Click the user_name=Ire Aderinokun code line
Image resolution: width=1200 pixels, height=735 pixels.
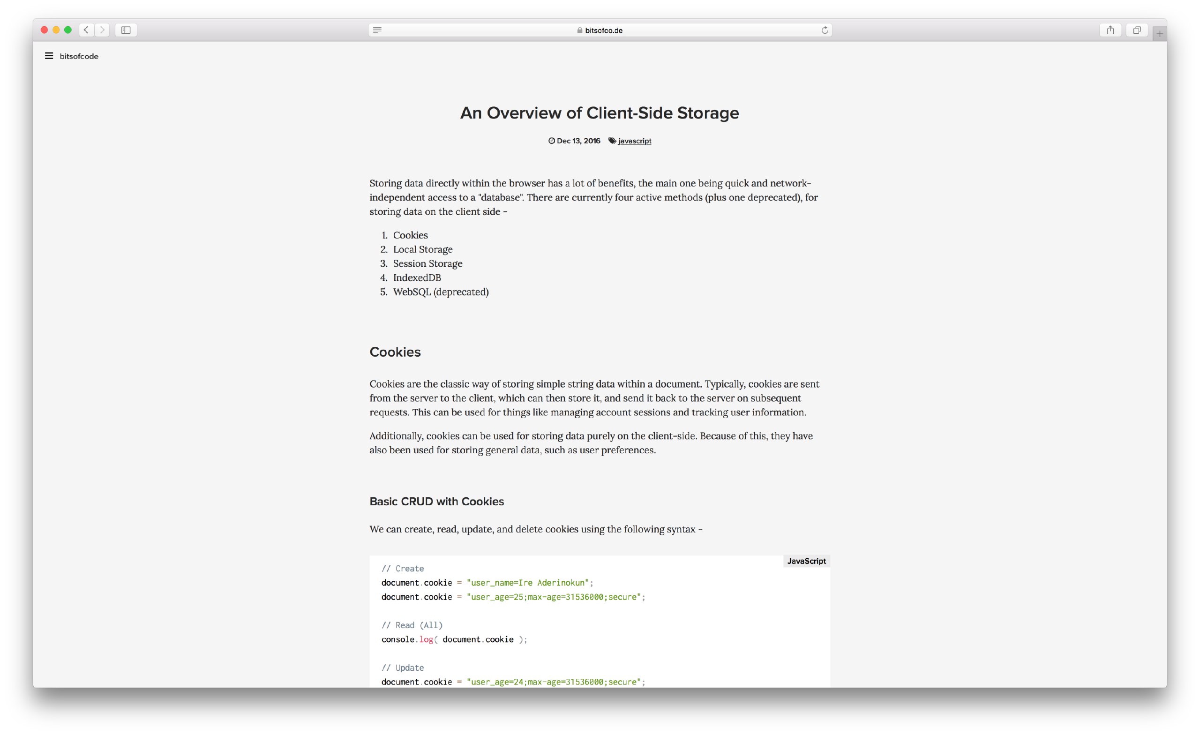tap(487, 583)
